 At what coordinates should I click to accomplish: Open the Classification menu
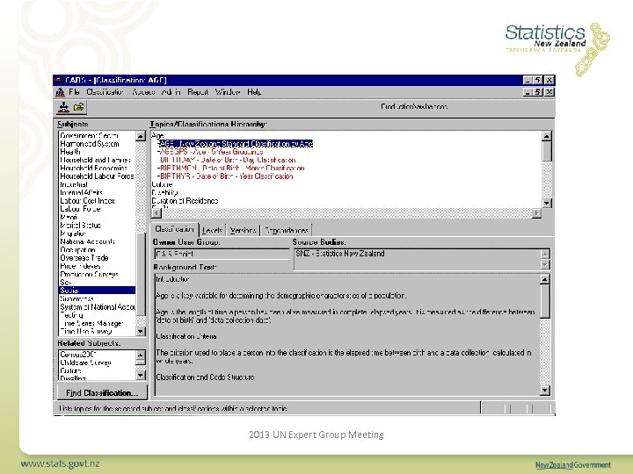[105, 92]
